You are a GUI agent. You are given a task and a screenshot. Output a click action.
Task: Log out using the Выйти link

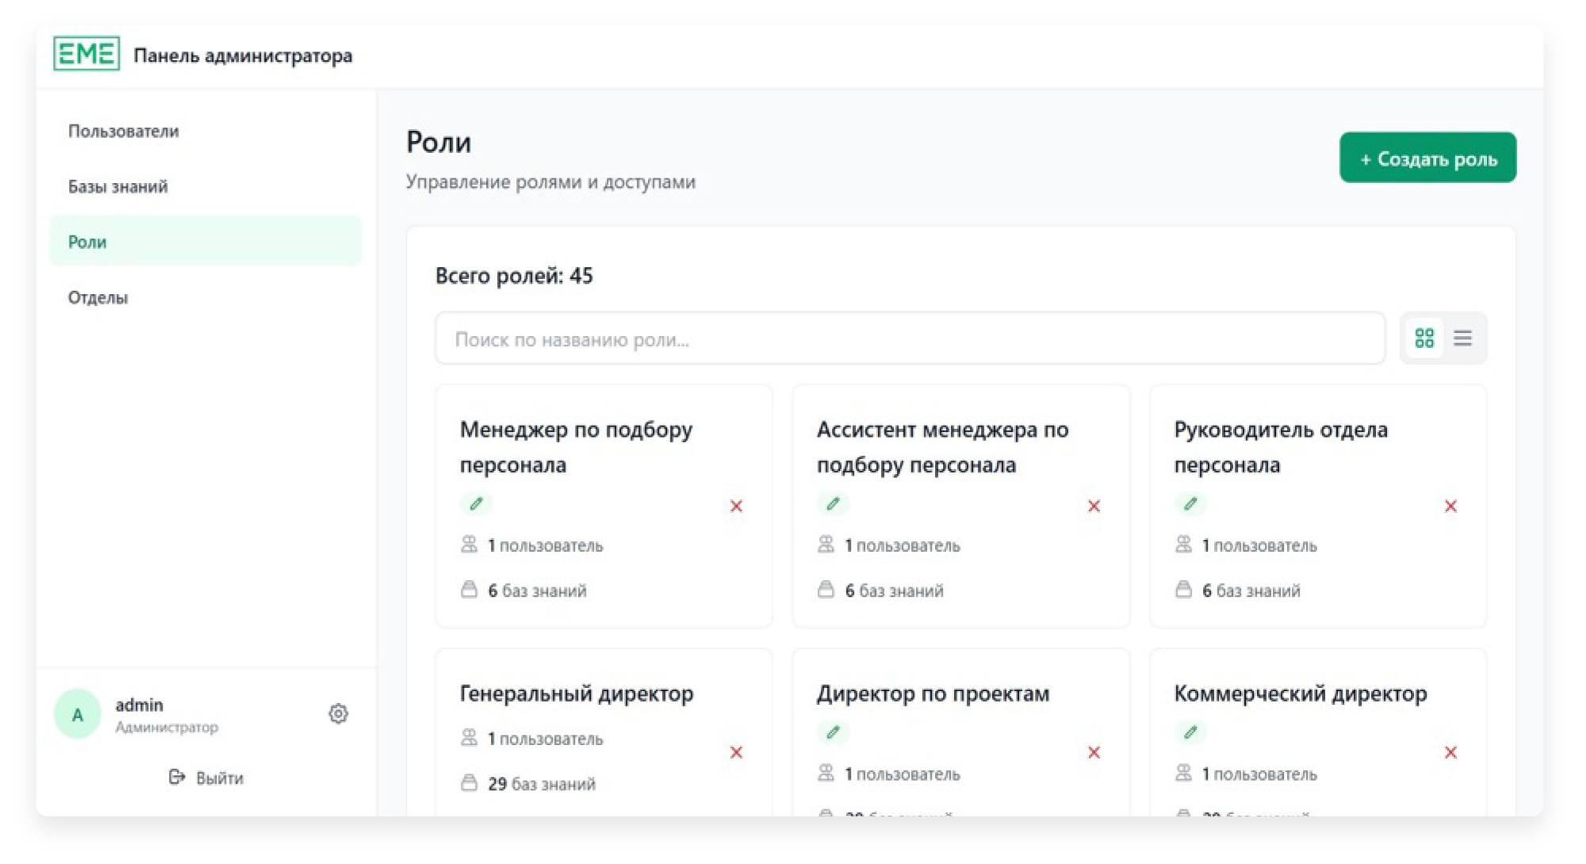tap(206, 778)
